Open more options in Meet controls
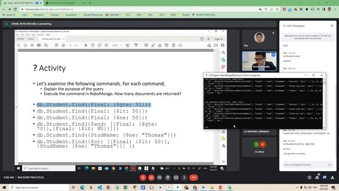 click(184, 177)
